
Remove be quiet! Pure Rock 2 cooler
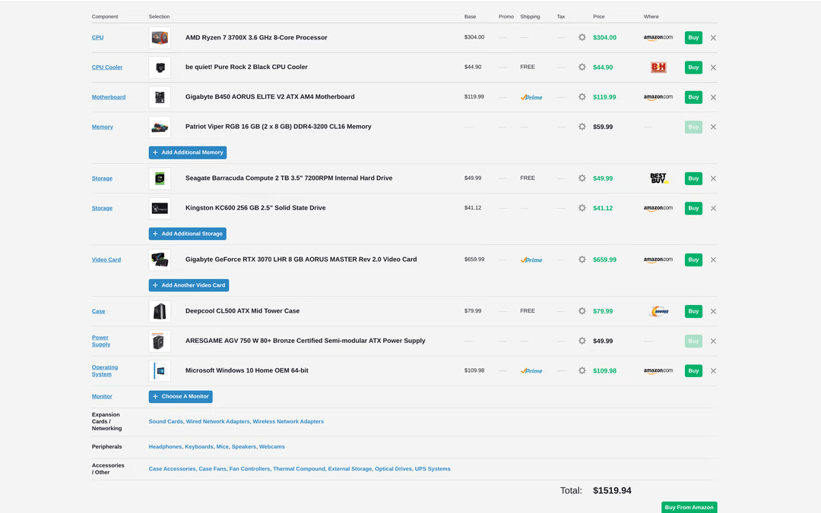[713, 68]
